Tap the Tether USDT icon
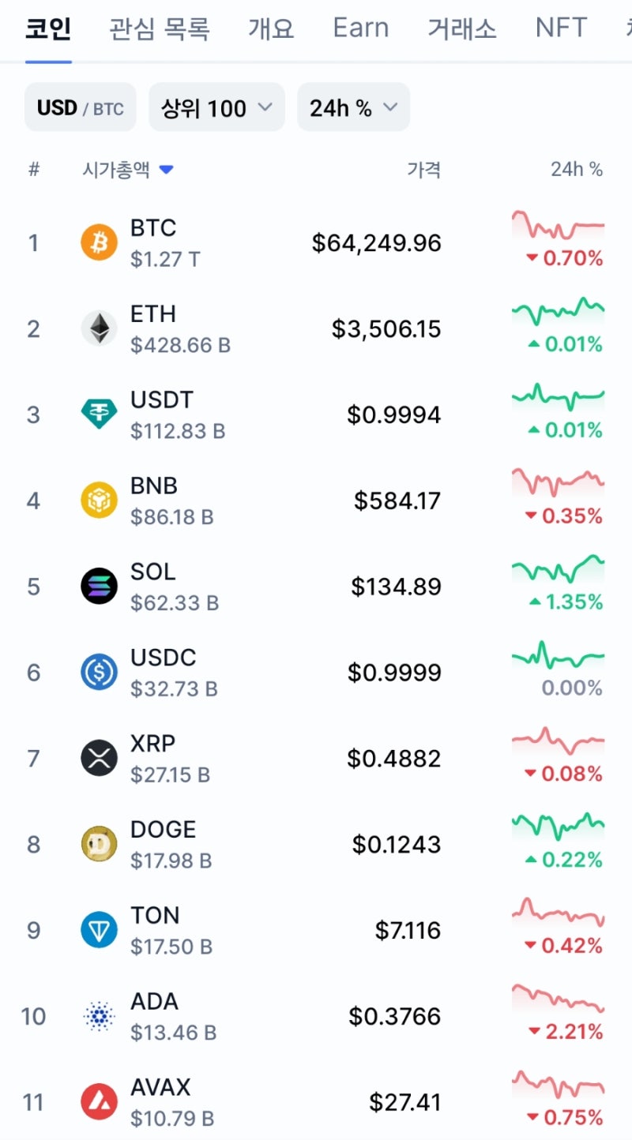The height and width of the screenshot is (1140, 632). 99,414
